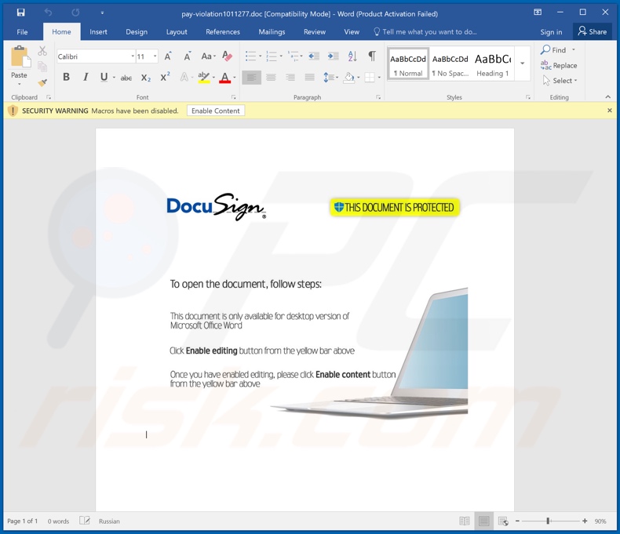The height and width of the screenshot is (534, 620).
Task: Clear all formatting eraser icon
Action: (x=227, y=56)
